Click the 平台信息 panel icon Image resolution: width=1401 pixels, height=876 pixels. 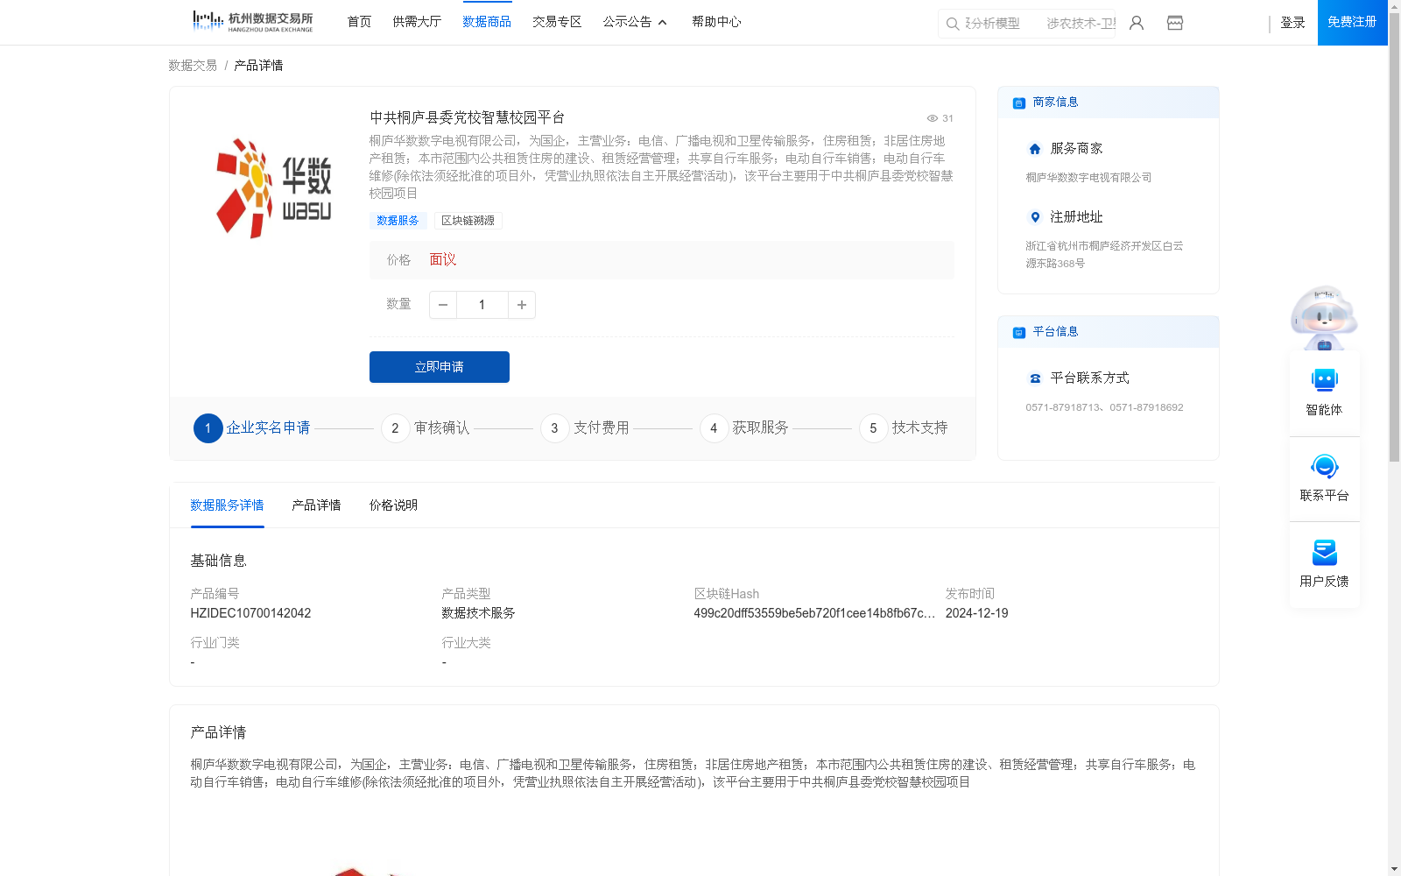point(1018,333)
